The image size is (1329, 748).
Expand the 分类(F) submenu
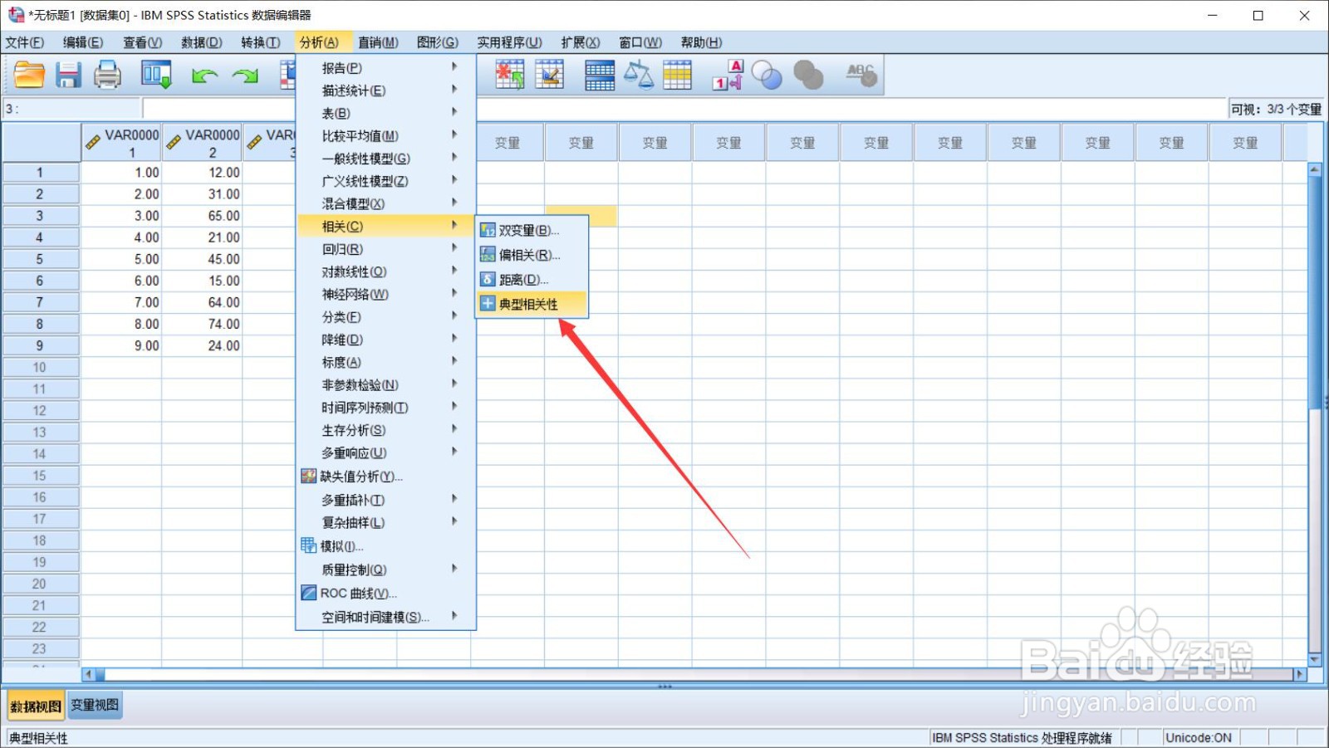(x=385, y=317)
